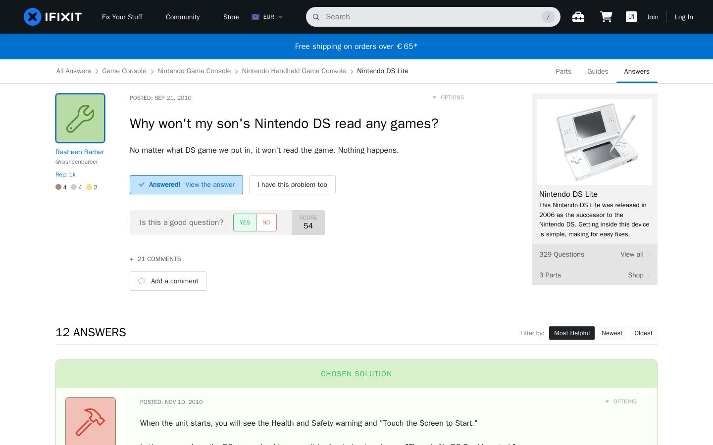The height and width of the screenshot is (445, 713).
Task: Click the POSTED: NOV 10, 2010 date
Action: pyautogui.click(x=171, y=402)
